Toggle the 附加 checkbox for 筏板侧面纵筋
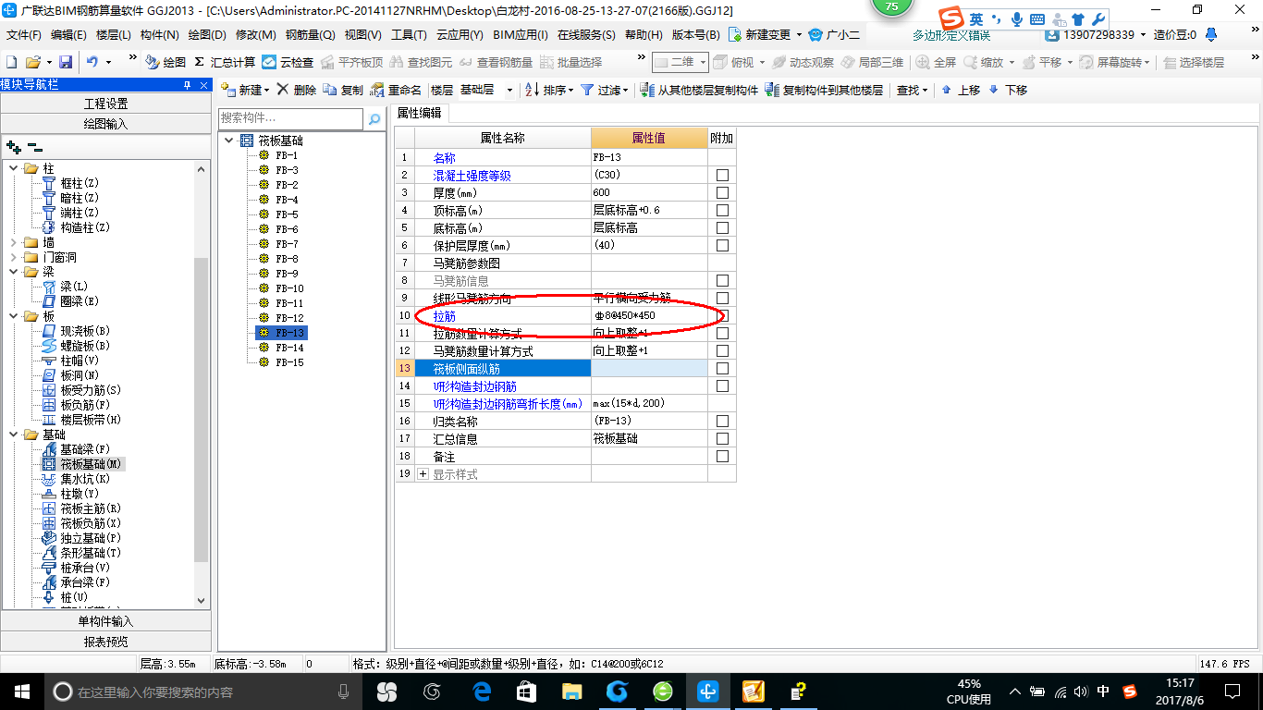This screenshot has width=1263, height=710. pos(722,369)
